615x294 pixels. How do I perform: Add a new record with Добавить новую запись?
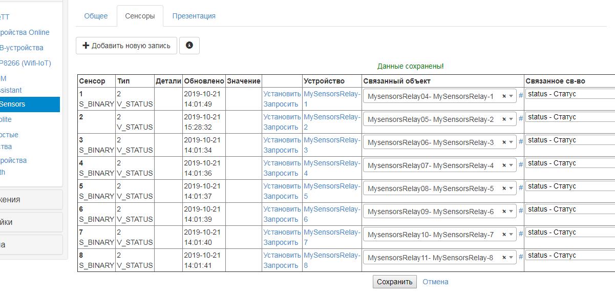[x=126, y=46]
